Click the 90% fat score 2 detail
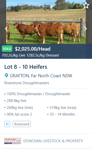Screen dimensions: 92x149 click(19, 114)
